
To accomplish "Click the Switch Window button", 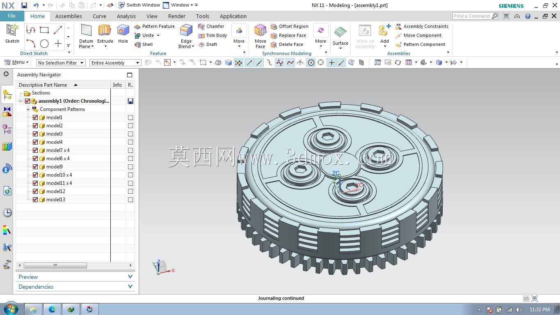I will coord(139,5).
